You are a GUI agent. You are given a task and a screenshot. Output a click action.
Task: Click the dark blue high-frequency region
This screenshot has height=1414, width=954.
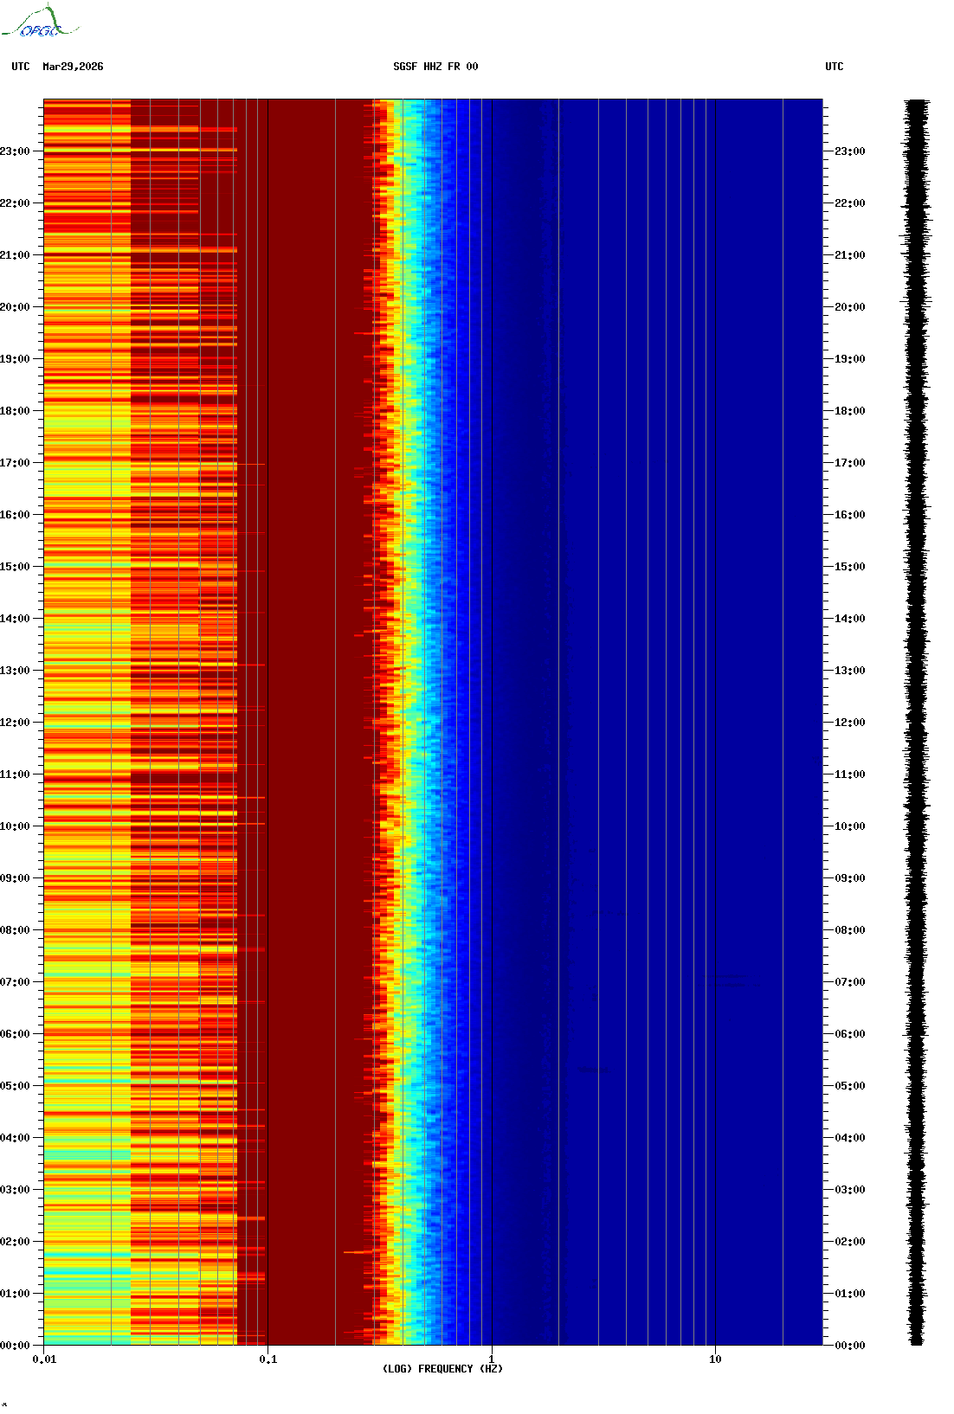(x=658, y=723)
